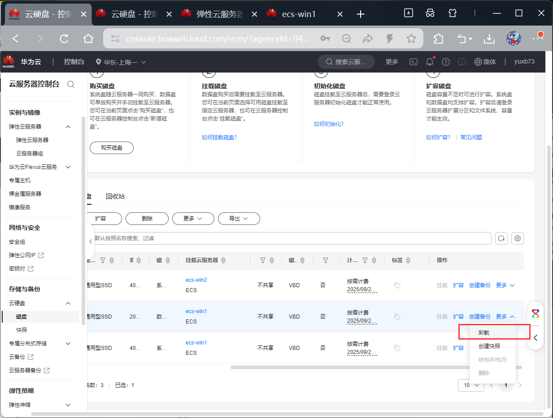Open the CloudShell terminal icon in console header
The image size is (553, 418).
pos(414,62)
